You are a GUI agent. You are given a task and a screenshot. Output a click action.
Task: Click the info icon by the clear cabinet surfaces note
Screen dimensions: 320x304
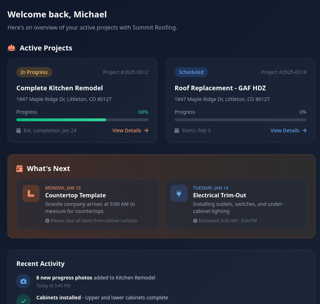click(x=47, y=221)
